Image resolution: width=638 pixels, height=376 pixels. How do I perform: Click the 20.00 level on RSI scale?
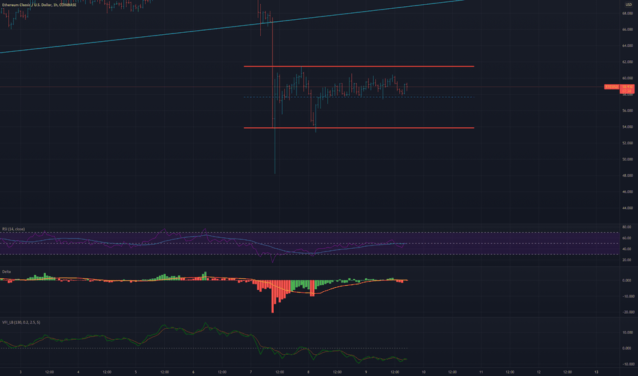(626, 260)
